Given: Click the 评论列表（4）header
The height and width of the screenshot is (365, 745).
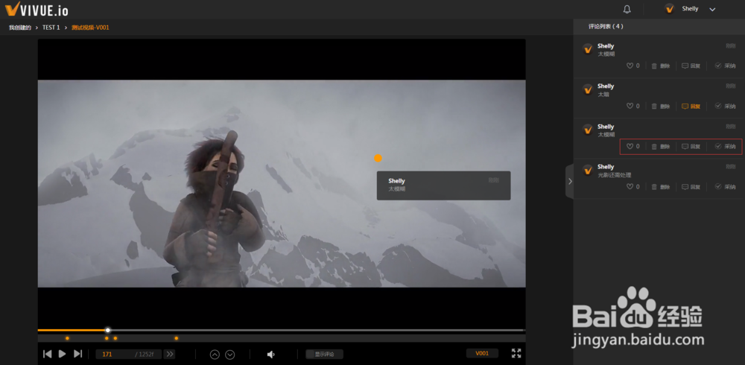Looking at the screenshot, I should pos(606,27).
